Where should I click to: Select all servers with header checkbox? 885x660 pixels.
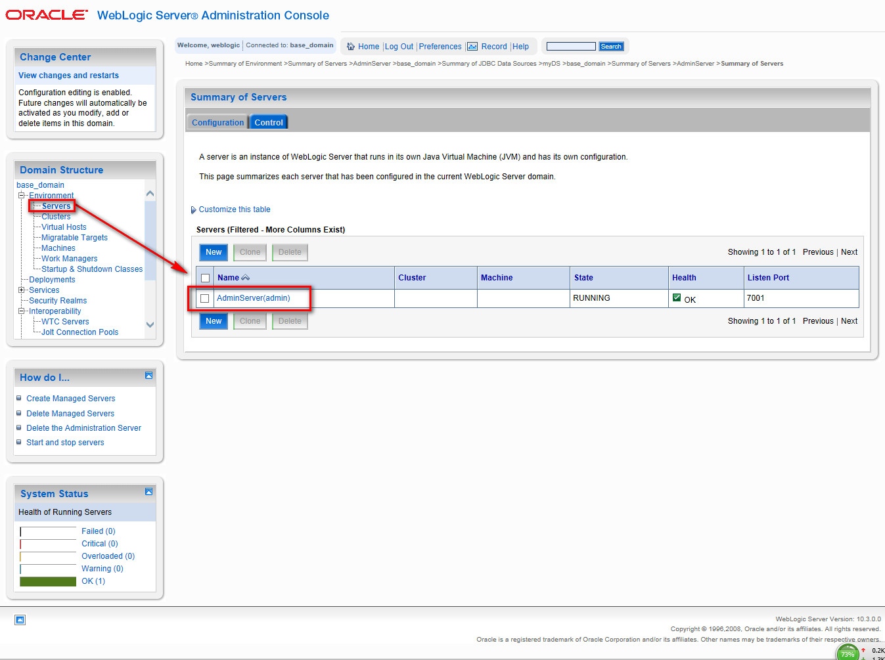click(205, 278)
